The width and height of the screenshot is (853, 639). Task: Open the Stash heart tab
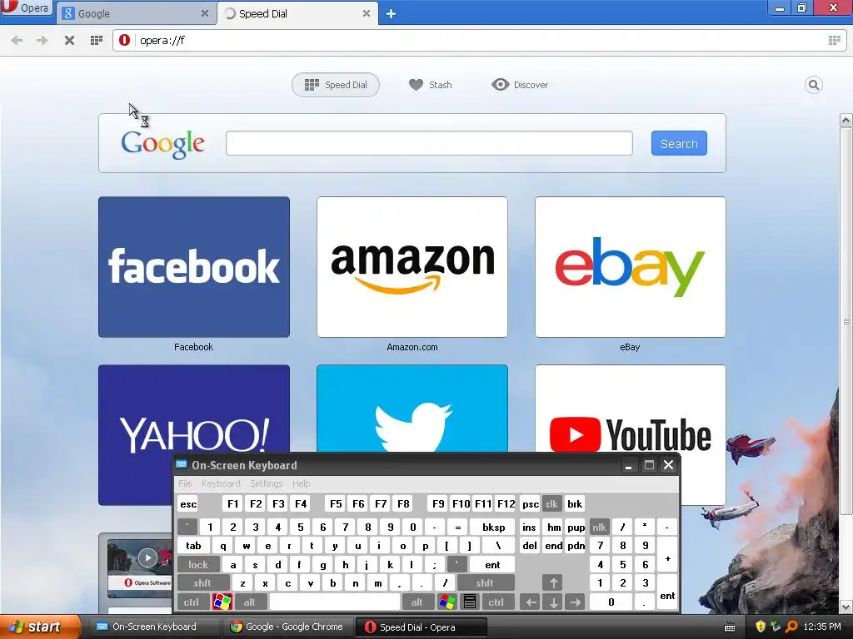tap(431, 85)
